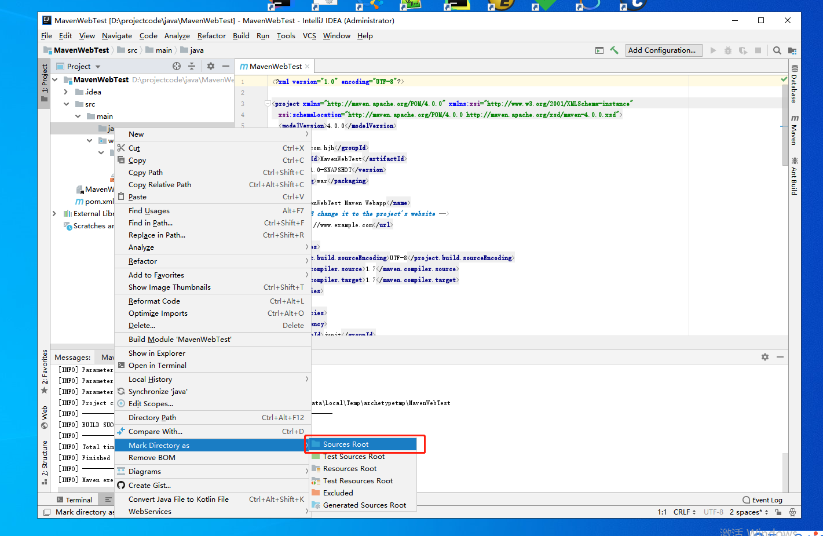The image size is (823, 536).
Task: Choose Test Resources Root from submenu
Action: coord(363,481)
